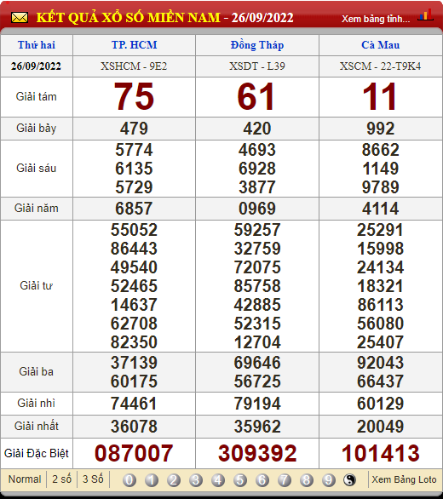Viewport: 443px width, 499px height.
Task: Click the Giải tám number 75
Action: click(x=134, y=96)
